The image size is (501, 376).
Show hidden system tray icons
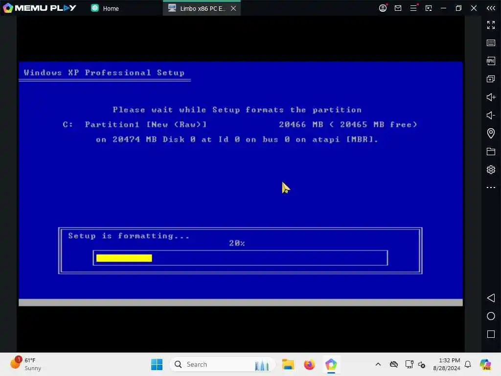(378, 364)
